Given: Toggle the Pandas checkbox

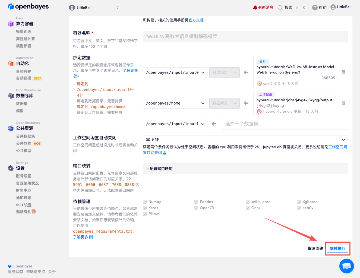Looking at the screenshot, I should click(196, 202).
